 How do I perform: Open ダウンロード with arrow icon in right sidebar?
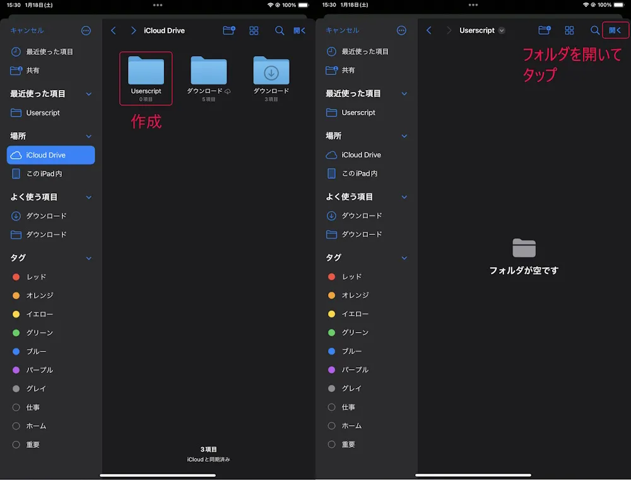click(366, 215)
